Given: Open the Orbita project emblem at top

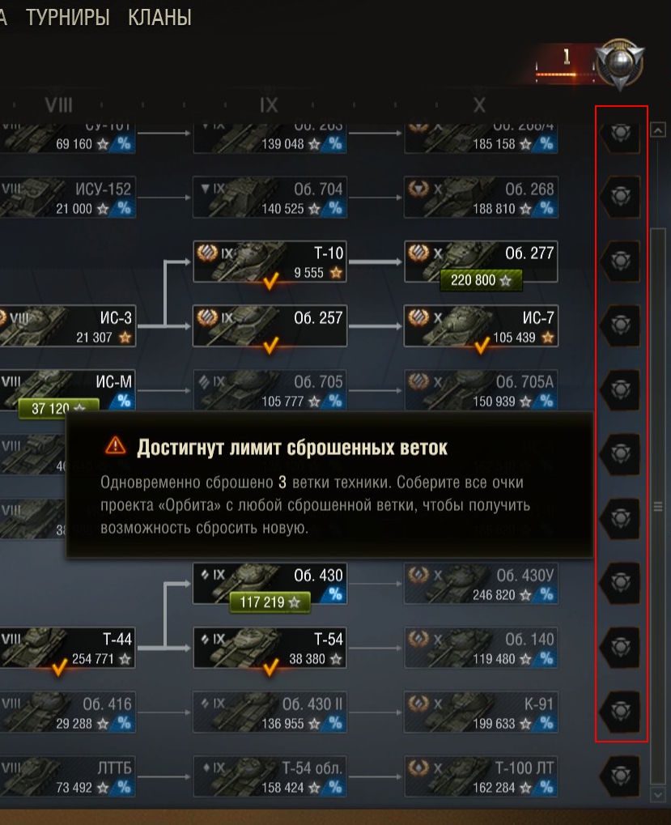Looking at the screenshot, I should pos(620,64).
